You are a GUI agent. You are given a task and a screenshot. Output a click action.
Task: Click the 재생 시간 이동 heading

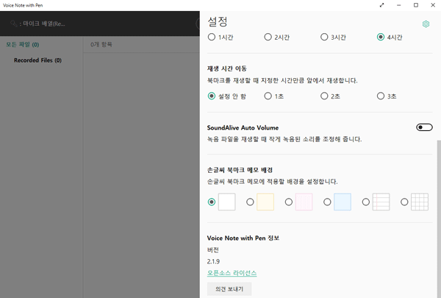pyautogui.click(x=226, y=68)
